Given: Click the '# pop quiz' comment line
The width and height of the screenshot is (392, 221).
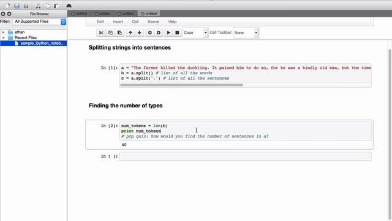Looking at the screenshot, I should pyautogui.click(x=195, y=136).
